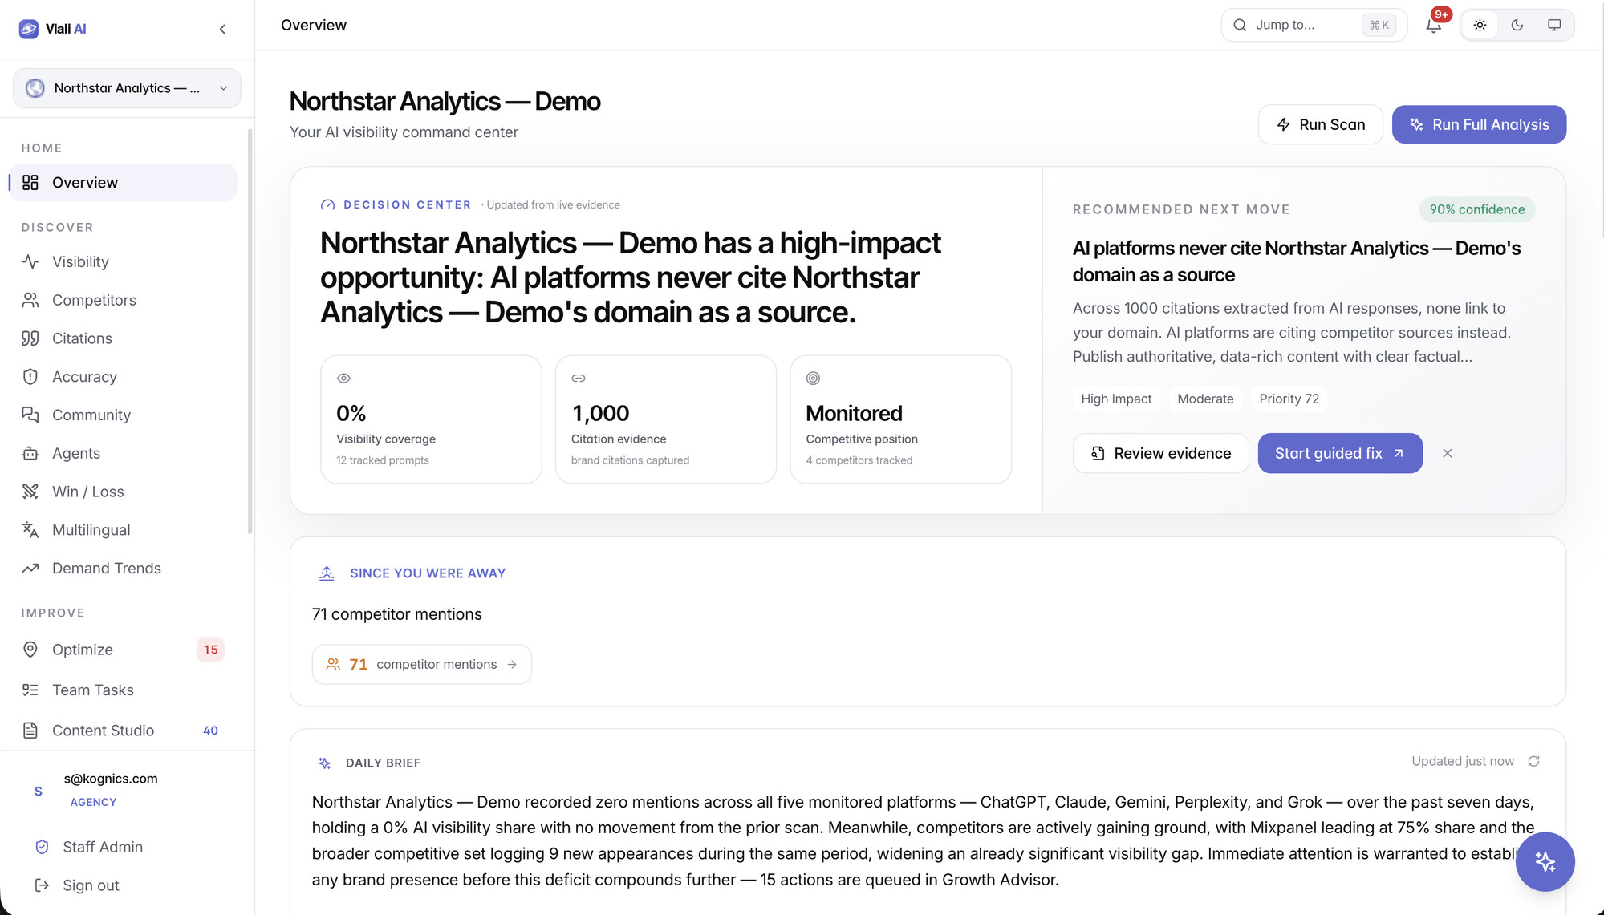
Task: Click the target icon in Competitive position card
Action: tap(813, 378)
